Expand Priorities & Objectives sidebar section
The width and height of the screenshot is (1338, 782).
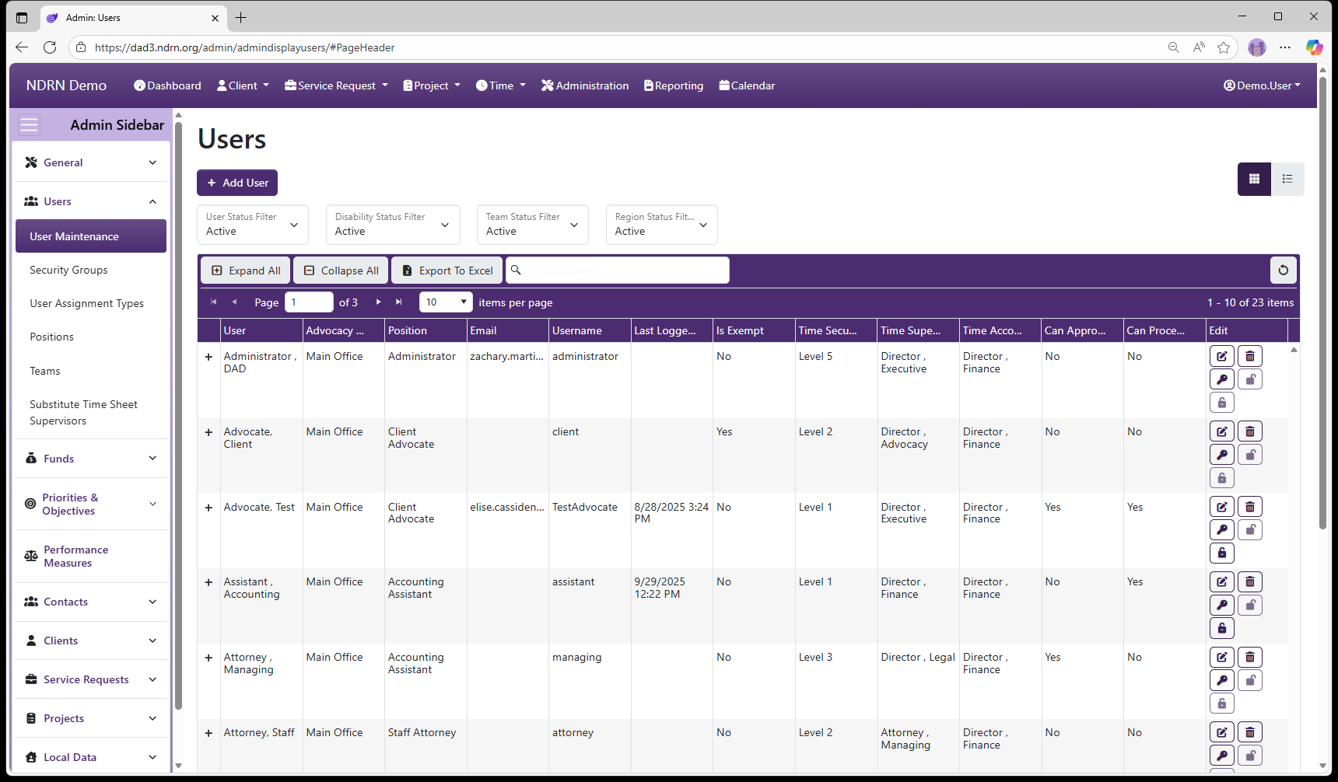(91, 504)
